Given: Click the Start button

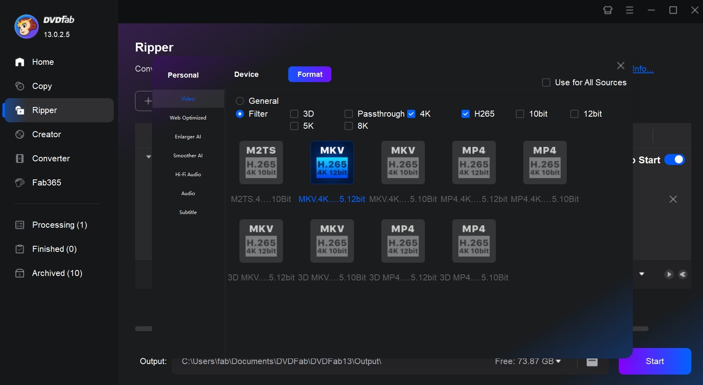Looking at the screenshot, I should tap(654, 361).
